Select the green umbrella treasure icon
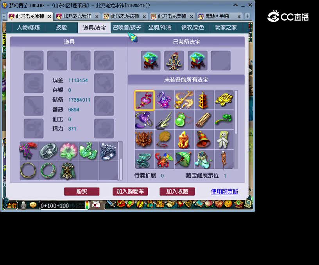This screenshot has height=265, width=319. pyautogui.click(x=184, y=159)
